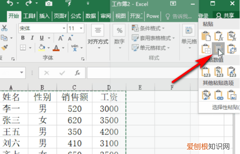Open the 数据 ribbon tab
This screenshot has height=154, width=240.
pos(91,16)
